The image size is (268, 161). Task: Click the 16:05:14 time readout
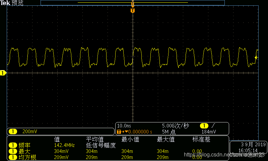pos(248,150)
